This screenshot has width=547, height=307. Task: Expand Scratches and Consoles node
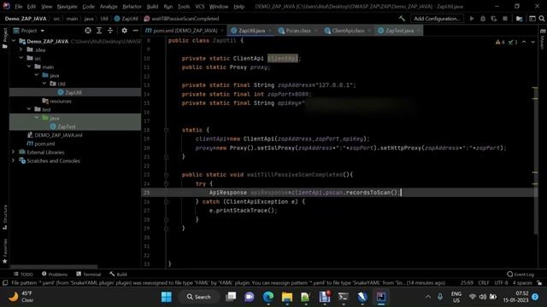point(14,160)
